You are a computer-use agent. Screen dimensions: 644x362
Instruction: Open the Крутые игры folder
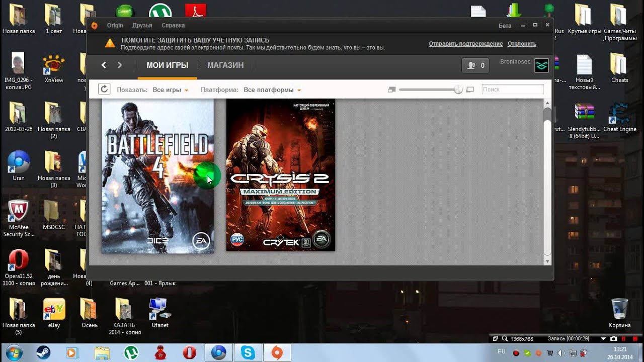pyautogui.click(x=585, y=20)
